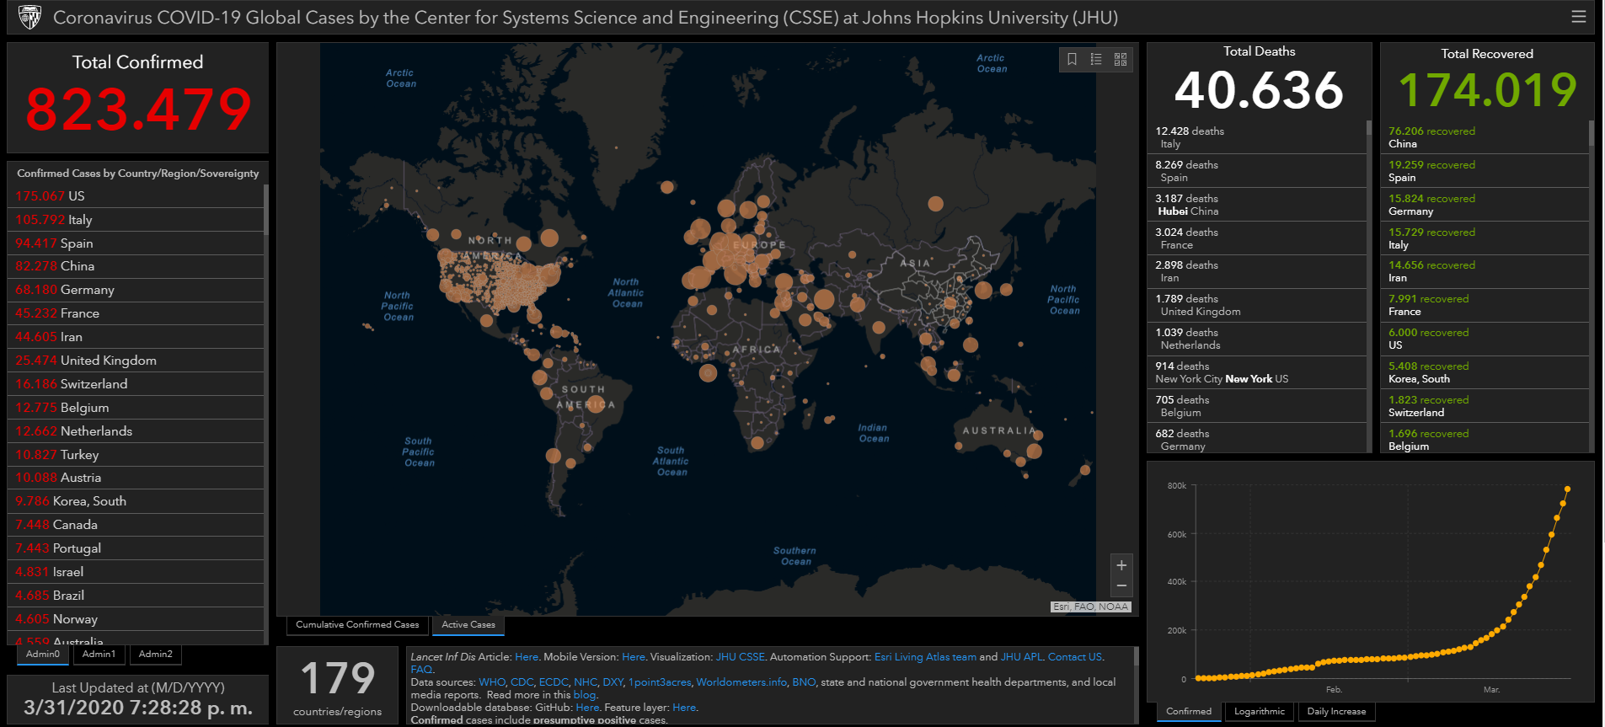1605x727 pixels.
Task: Click the Hubei China deaths row
Action: [1257, 205]
